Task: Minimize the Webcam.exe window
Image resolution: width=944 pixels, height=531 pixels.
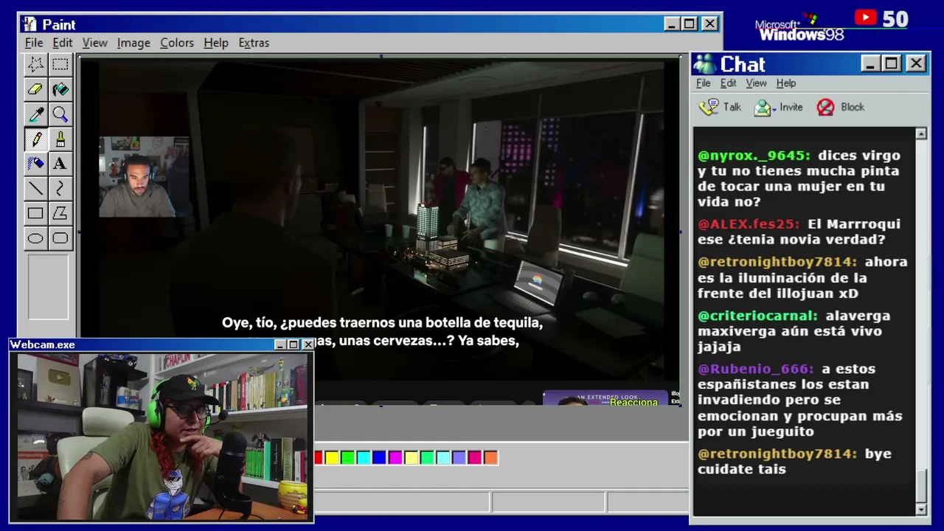Action: [280, 344]
